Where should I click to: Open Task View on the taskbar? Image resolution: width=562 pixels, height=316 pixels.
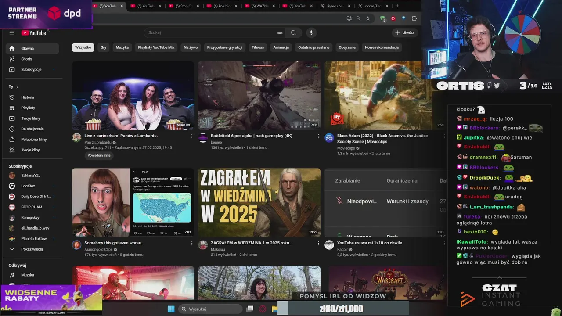[x=250, y=309]
